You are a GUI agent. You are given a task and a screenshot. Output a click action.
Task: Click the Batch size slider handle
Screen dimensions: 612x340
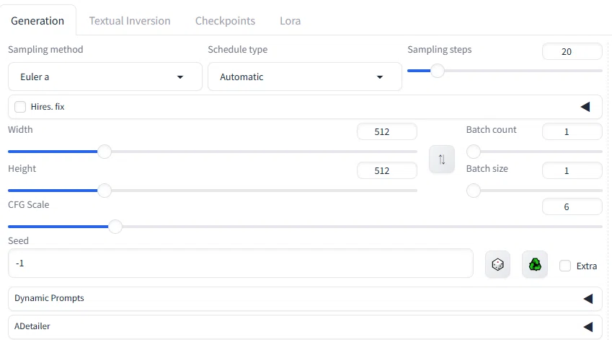(x=474, y=191)
